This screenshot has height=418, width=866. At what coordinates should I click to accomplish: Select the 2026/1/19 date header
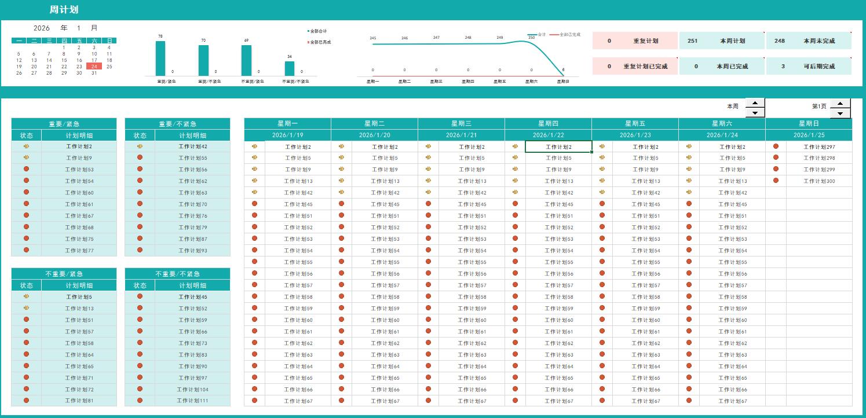coord(287,135)
